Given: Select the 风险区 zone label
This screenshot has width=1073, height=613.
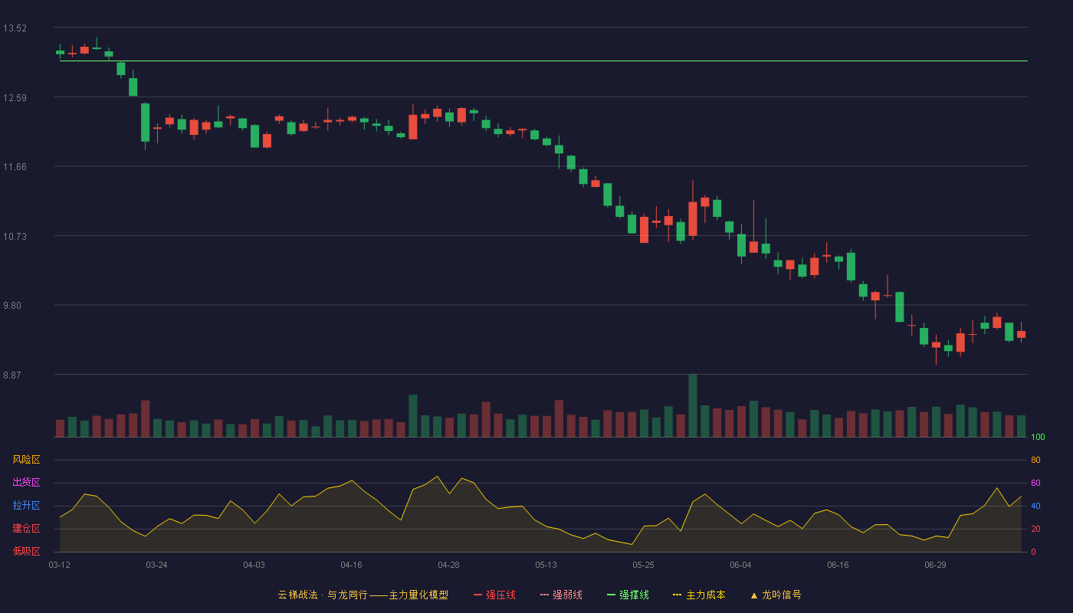Looking at the screenshot, I should tap(26, 460).
